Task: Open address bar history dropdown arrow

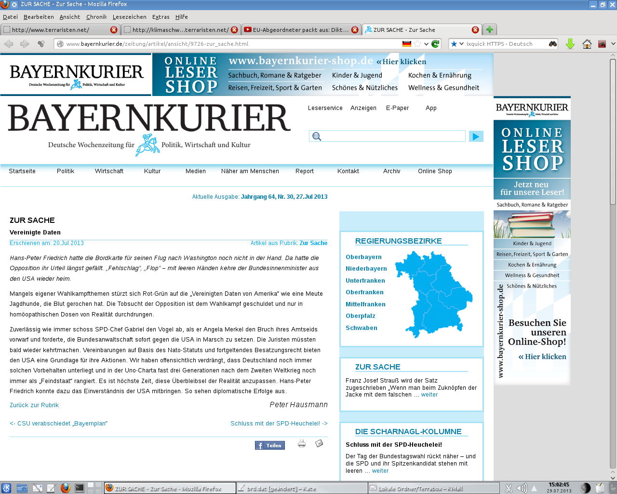Action: tap(426, 44)
